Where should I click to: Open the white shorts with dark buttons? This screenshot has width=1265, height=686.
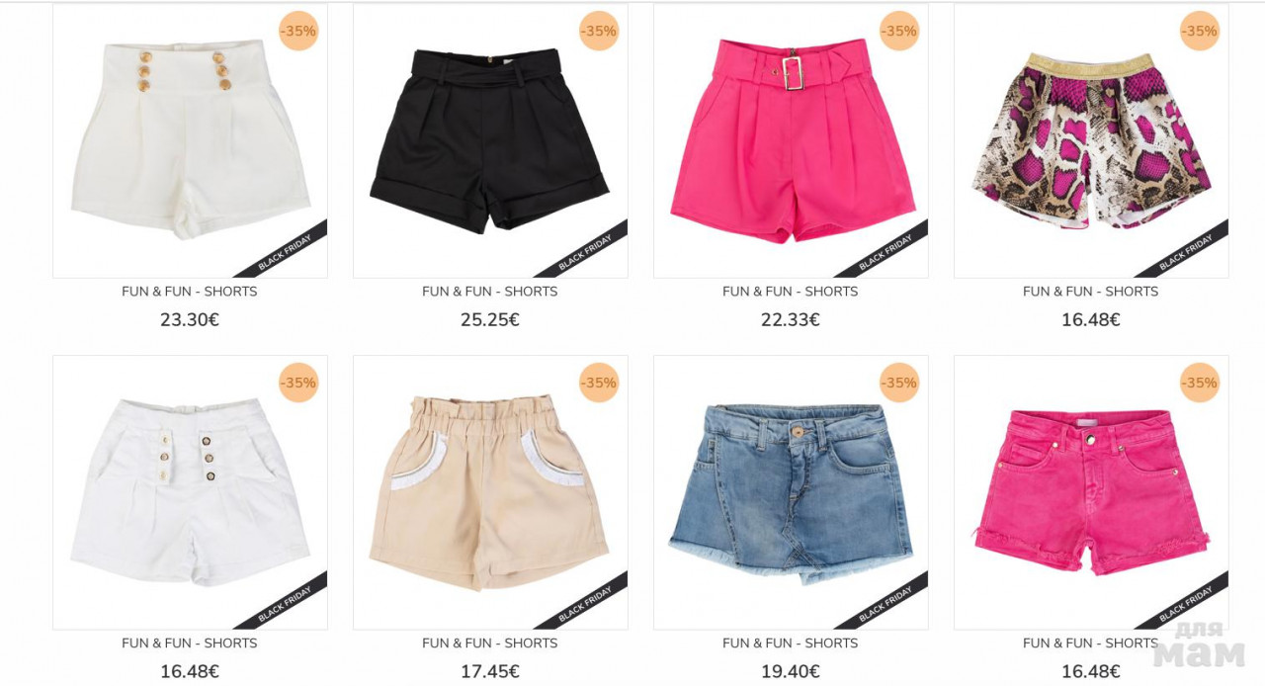point(190,492)
